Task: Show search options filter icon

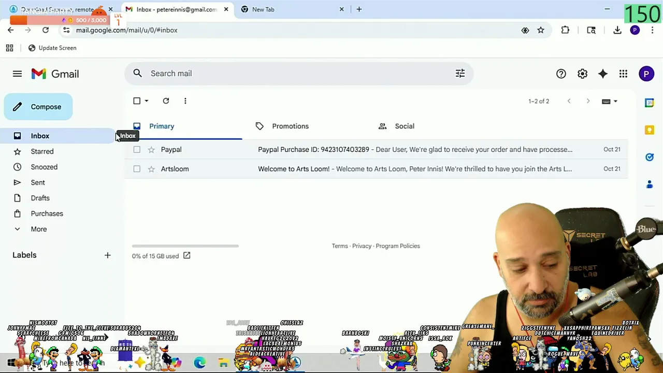Action: pyautogui.click(x=460, y=73)
